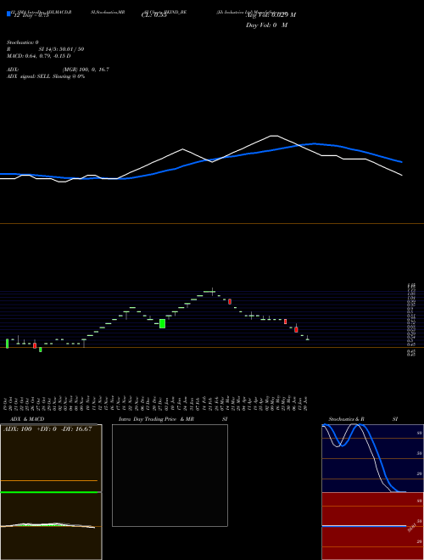Click the large green candlestick mid-chart

(162, 323)
